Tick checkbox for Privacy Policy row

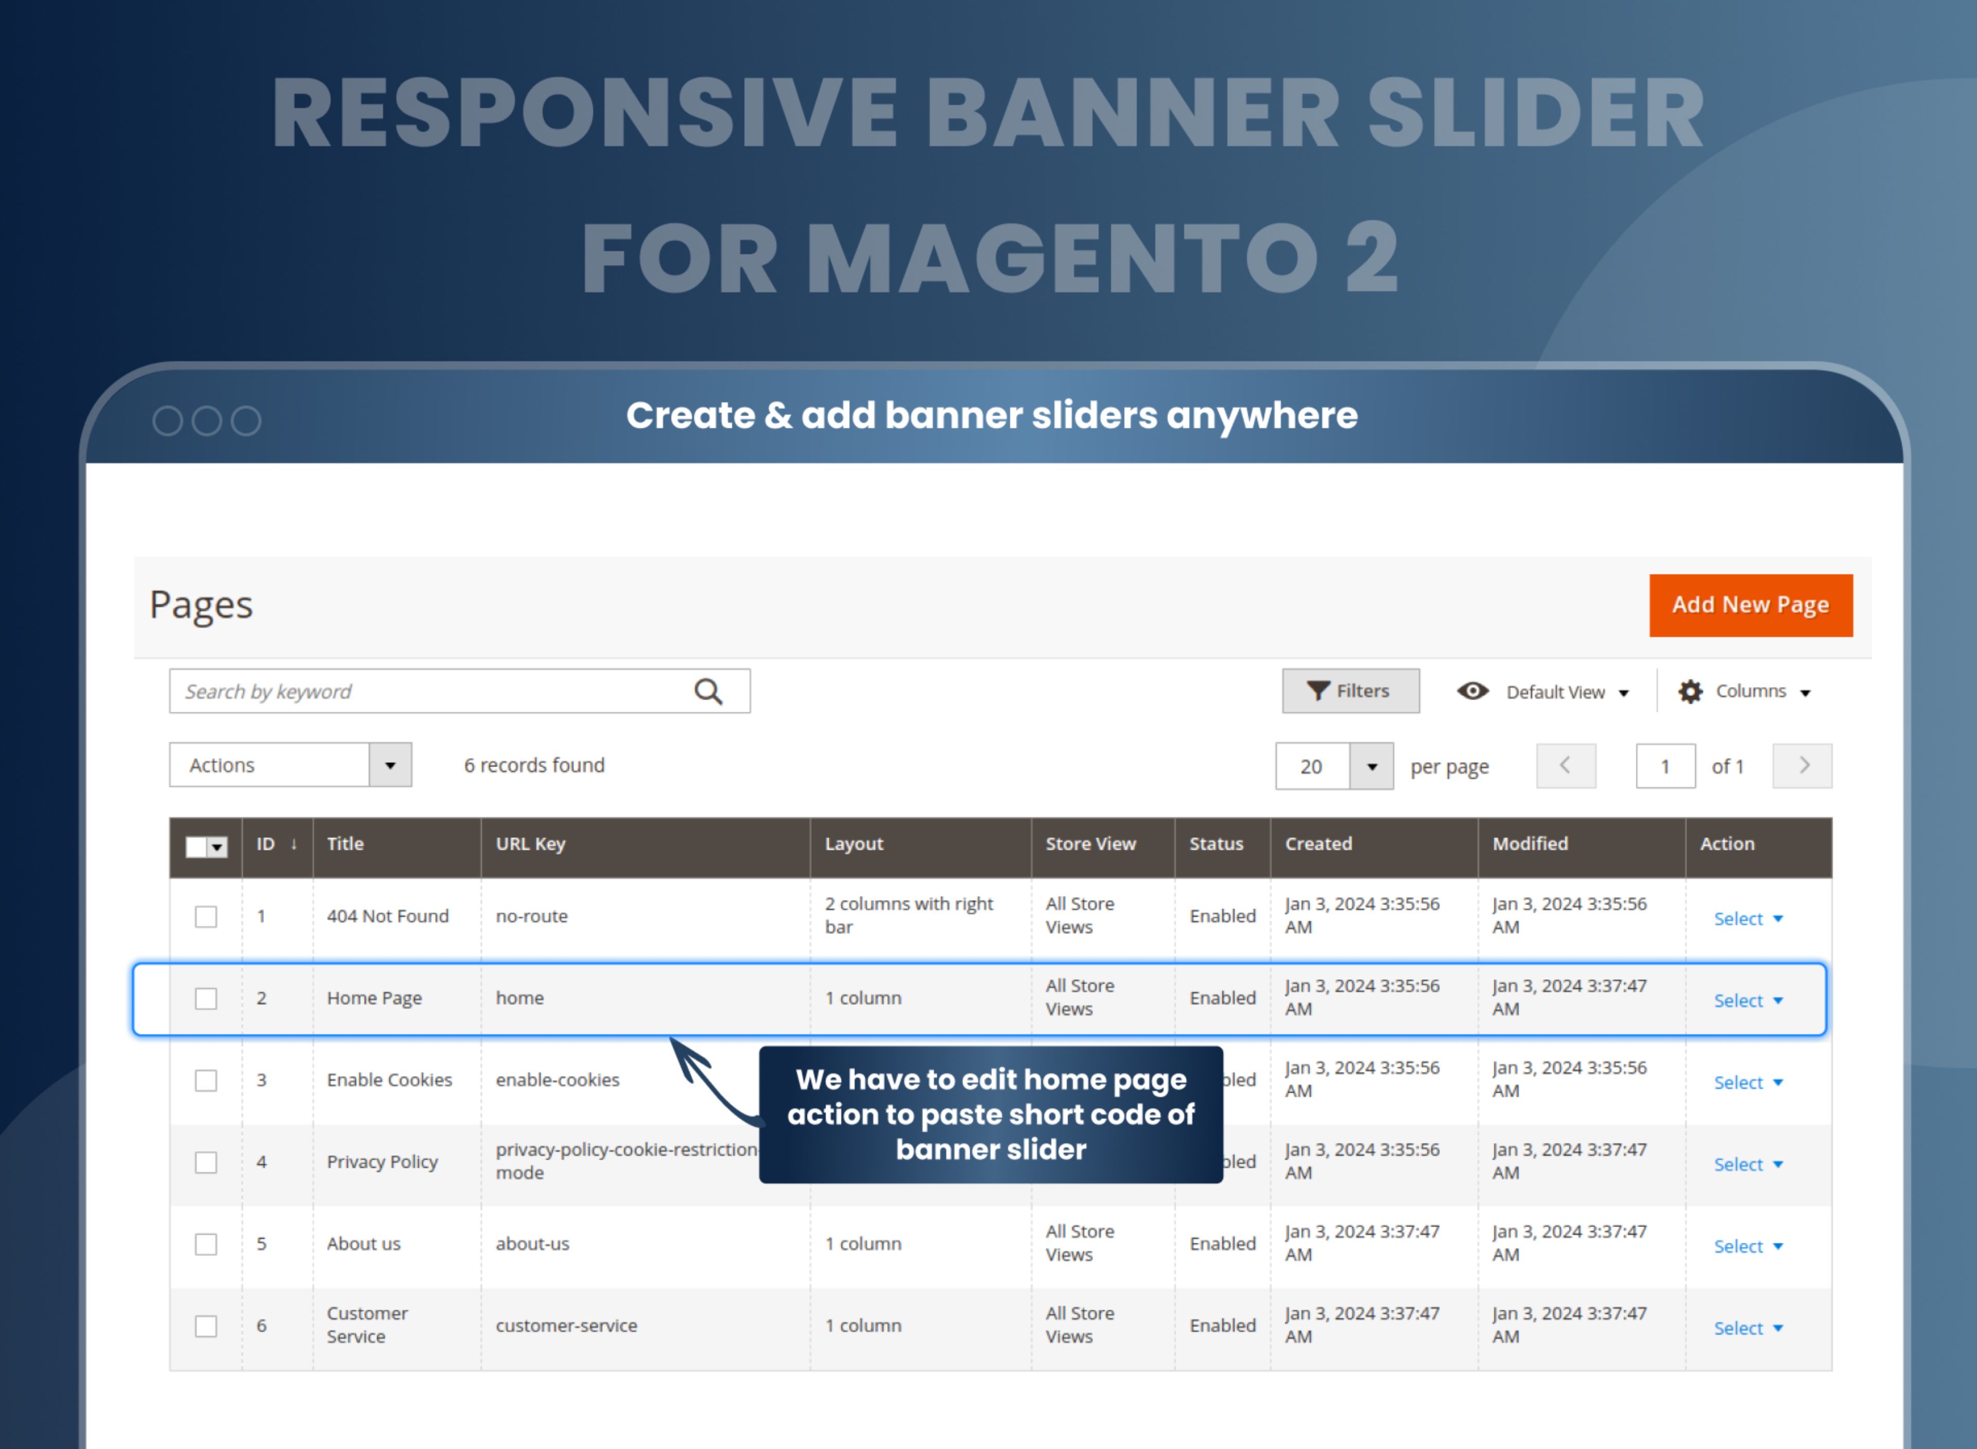tap(206, 1162)
